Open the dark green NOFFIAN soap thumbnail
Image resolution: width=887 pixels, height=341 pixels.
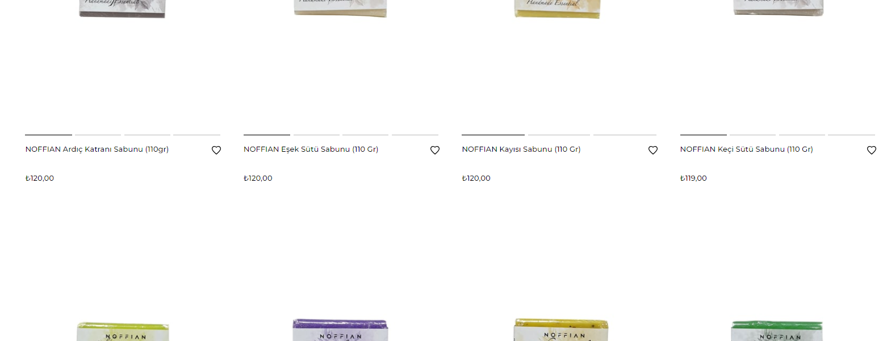[x=777, y=331]
